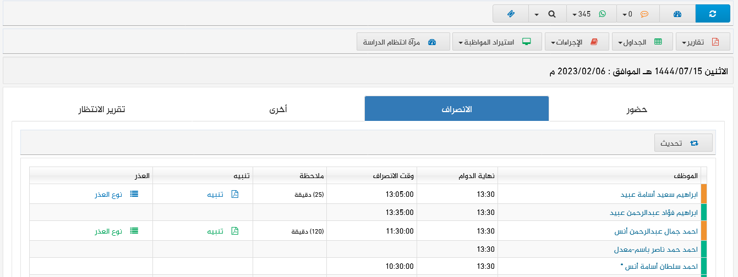
Task: Open the caret next to search icon
Action: click(536, 14)
